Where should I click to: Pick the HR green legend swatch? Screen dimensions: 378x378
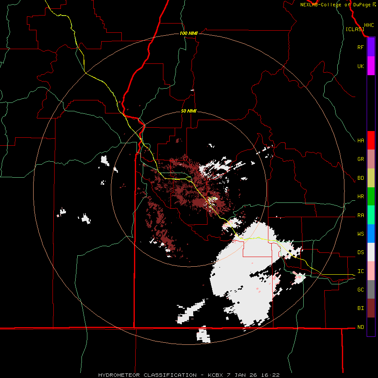point(371,196)
